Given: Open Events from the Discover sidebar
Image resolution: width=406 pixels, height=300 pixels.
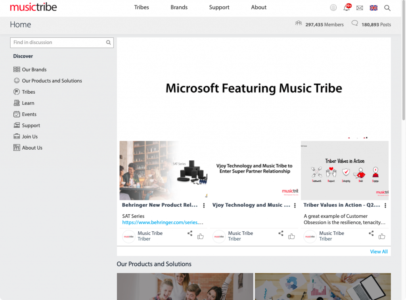Looking at the screenshot, I should [29, 114].
